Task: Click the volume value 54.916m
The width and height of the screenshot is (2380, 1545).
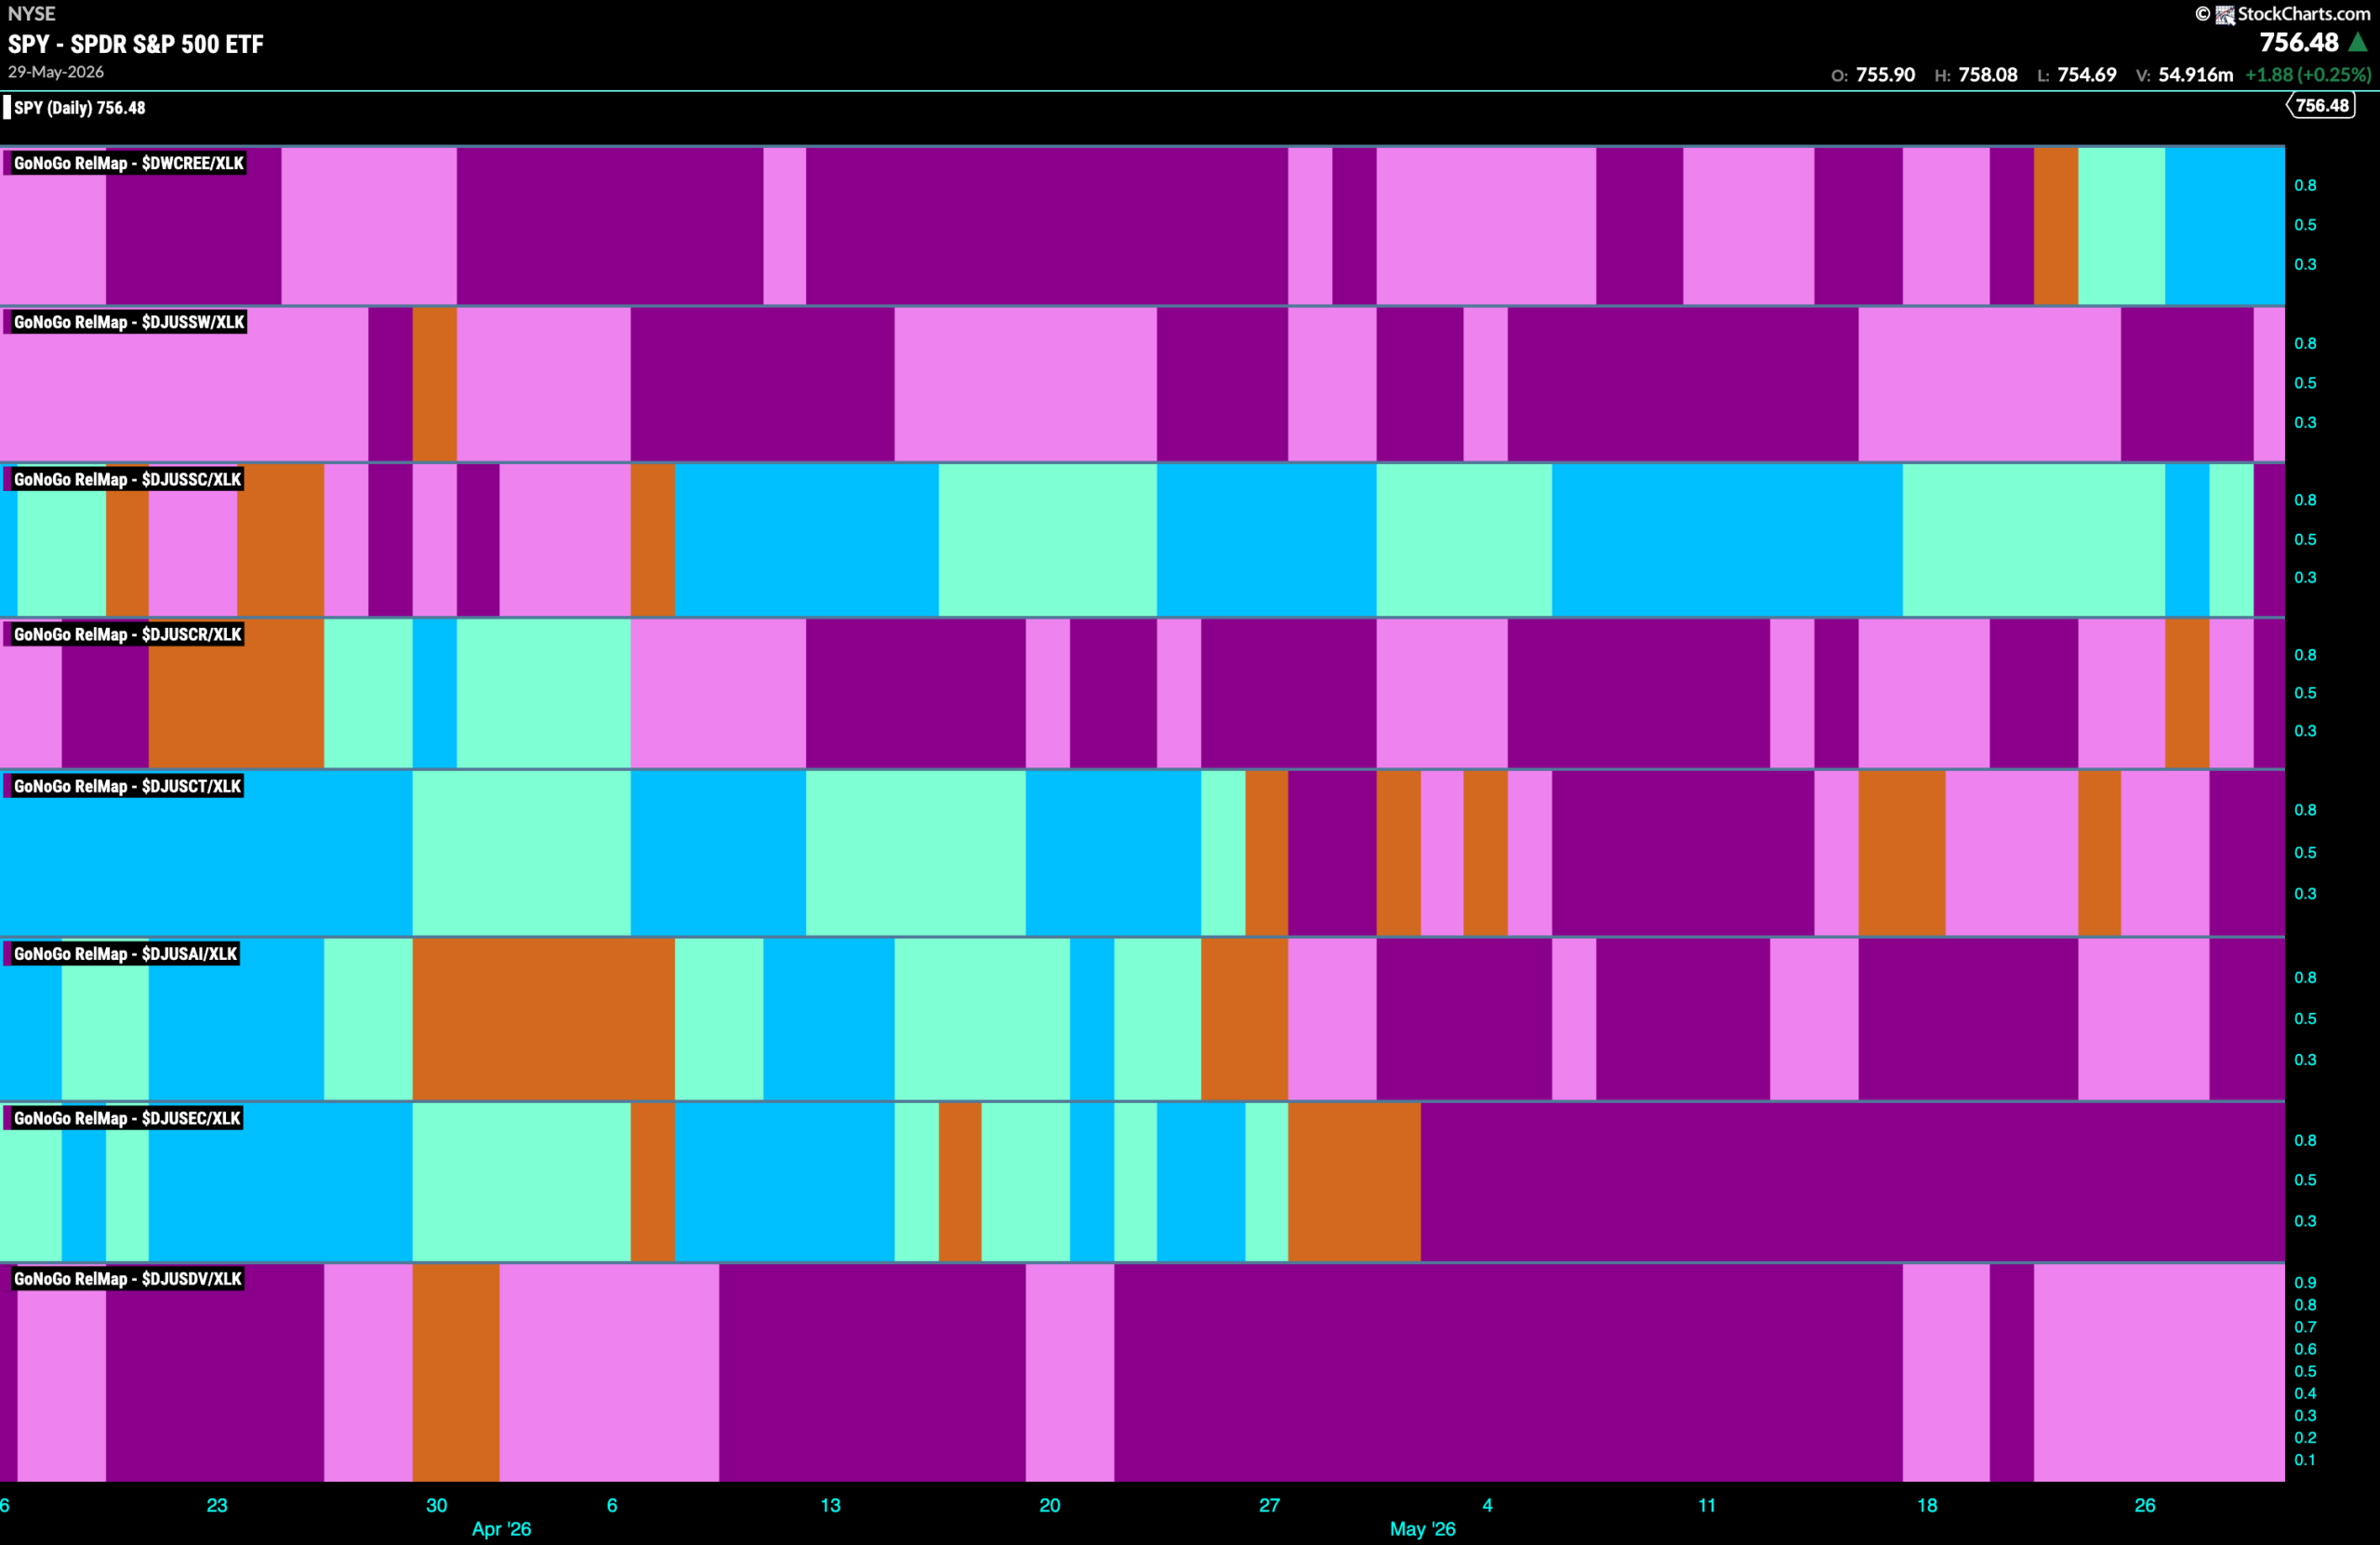Action: (2196, 75)
